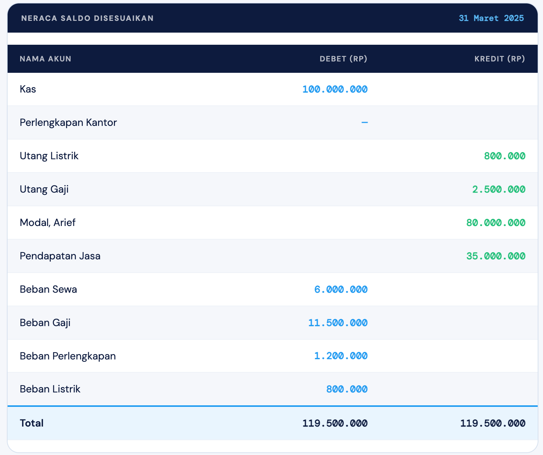
Task: Select Beban Sewa debit value 6.000.000
Action: click(341, 289)
